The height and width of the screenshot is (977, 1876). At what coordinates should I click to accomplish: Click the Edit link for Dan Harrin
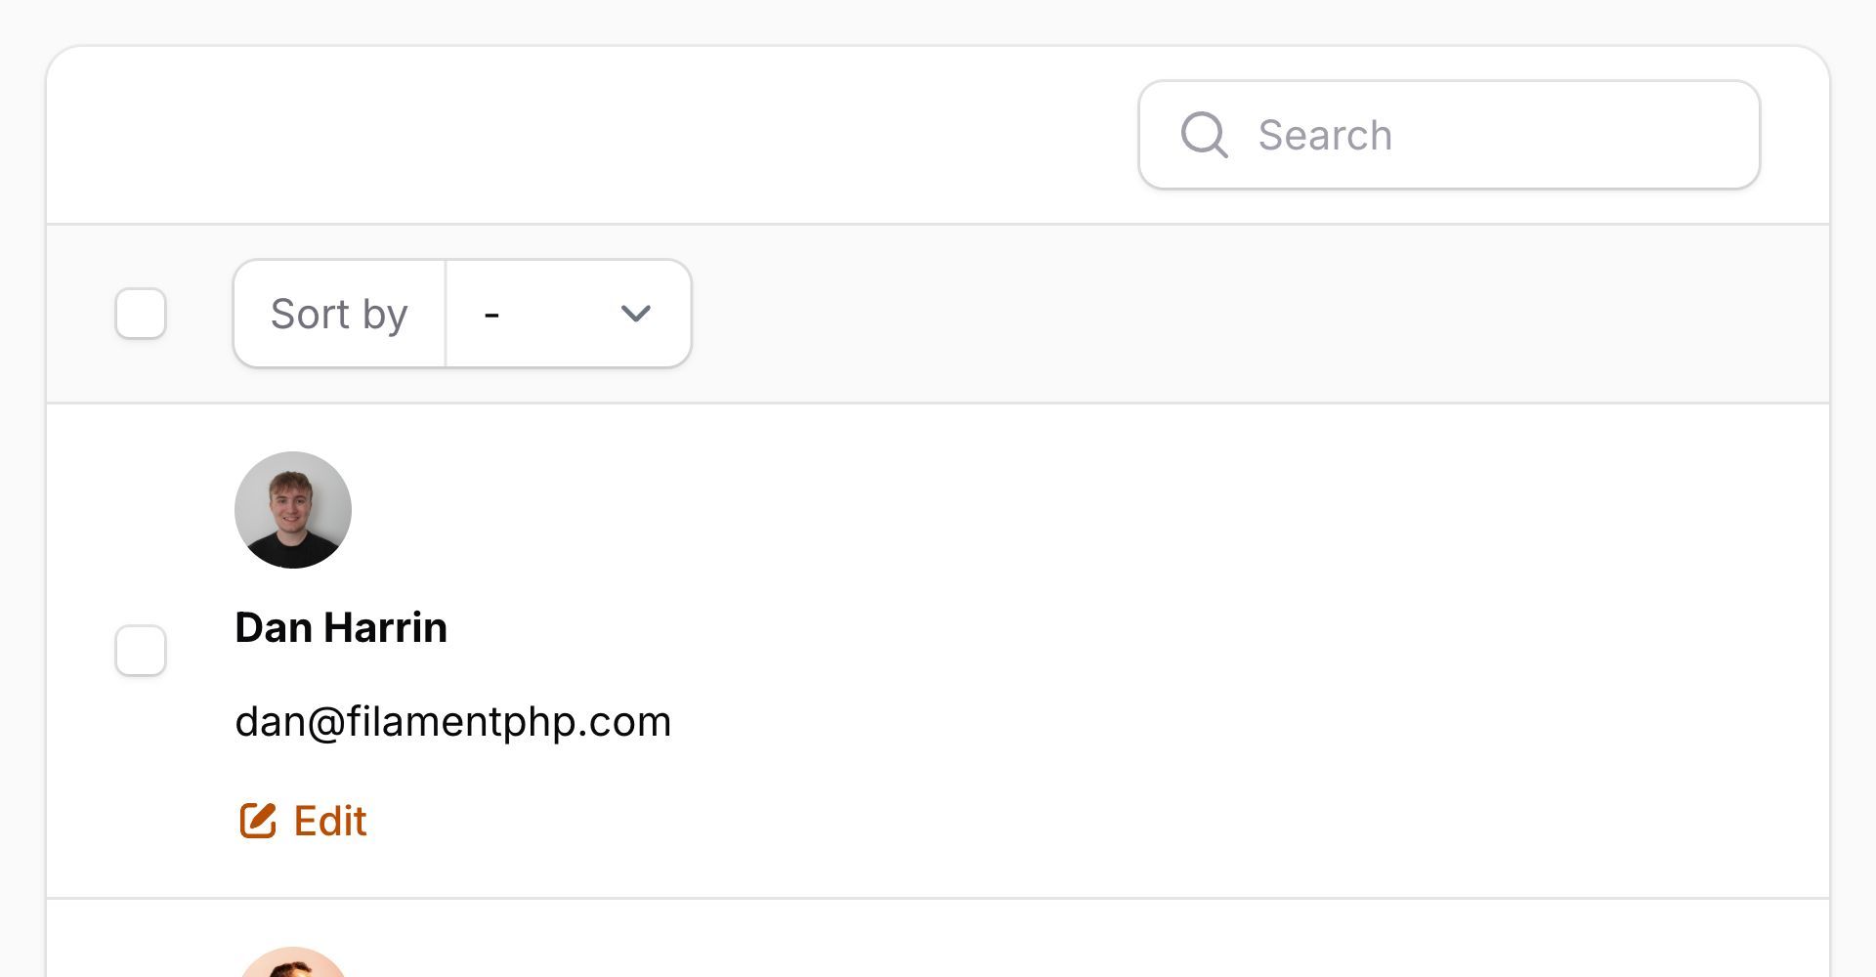pyautogui.click(x=303, y=821)
